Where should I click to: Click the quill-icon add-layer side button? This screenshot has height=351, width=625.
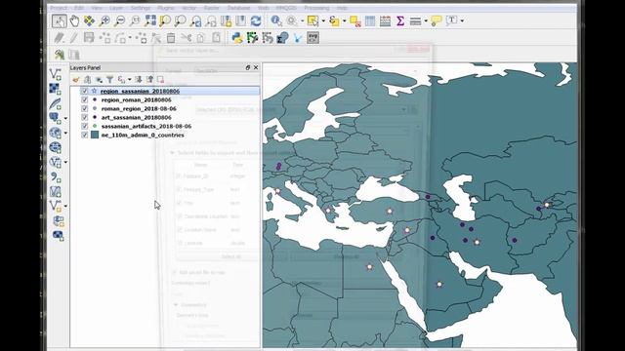pos(55,103)
